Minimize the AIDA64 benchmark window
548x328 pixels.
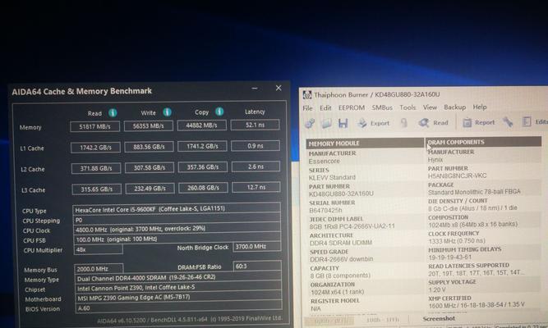(255, 89)
